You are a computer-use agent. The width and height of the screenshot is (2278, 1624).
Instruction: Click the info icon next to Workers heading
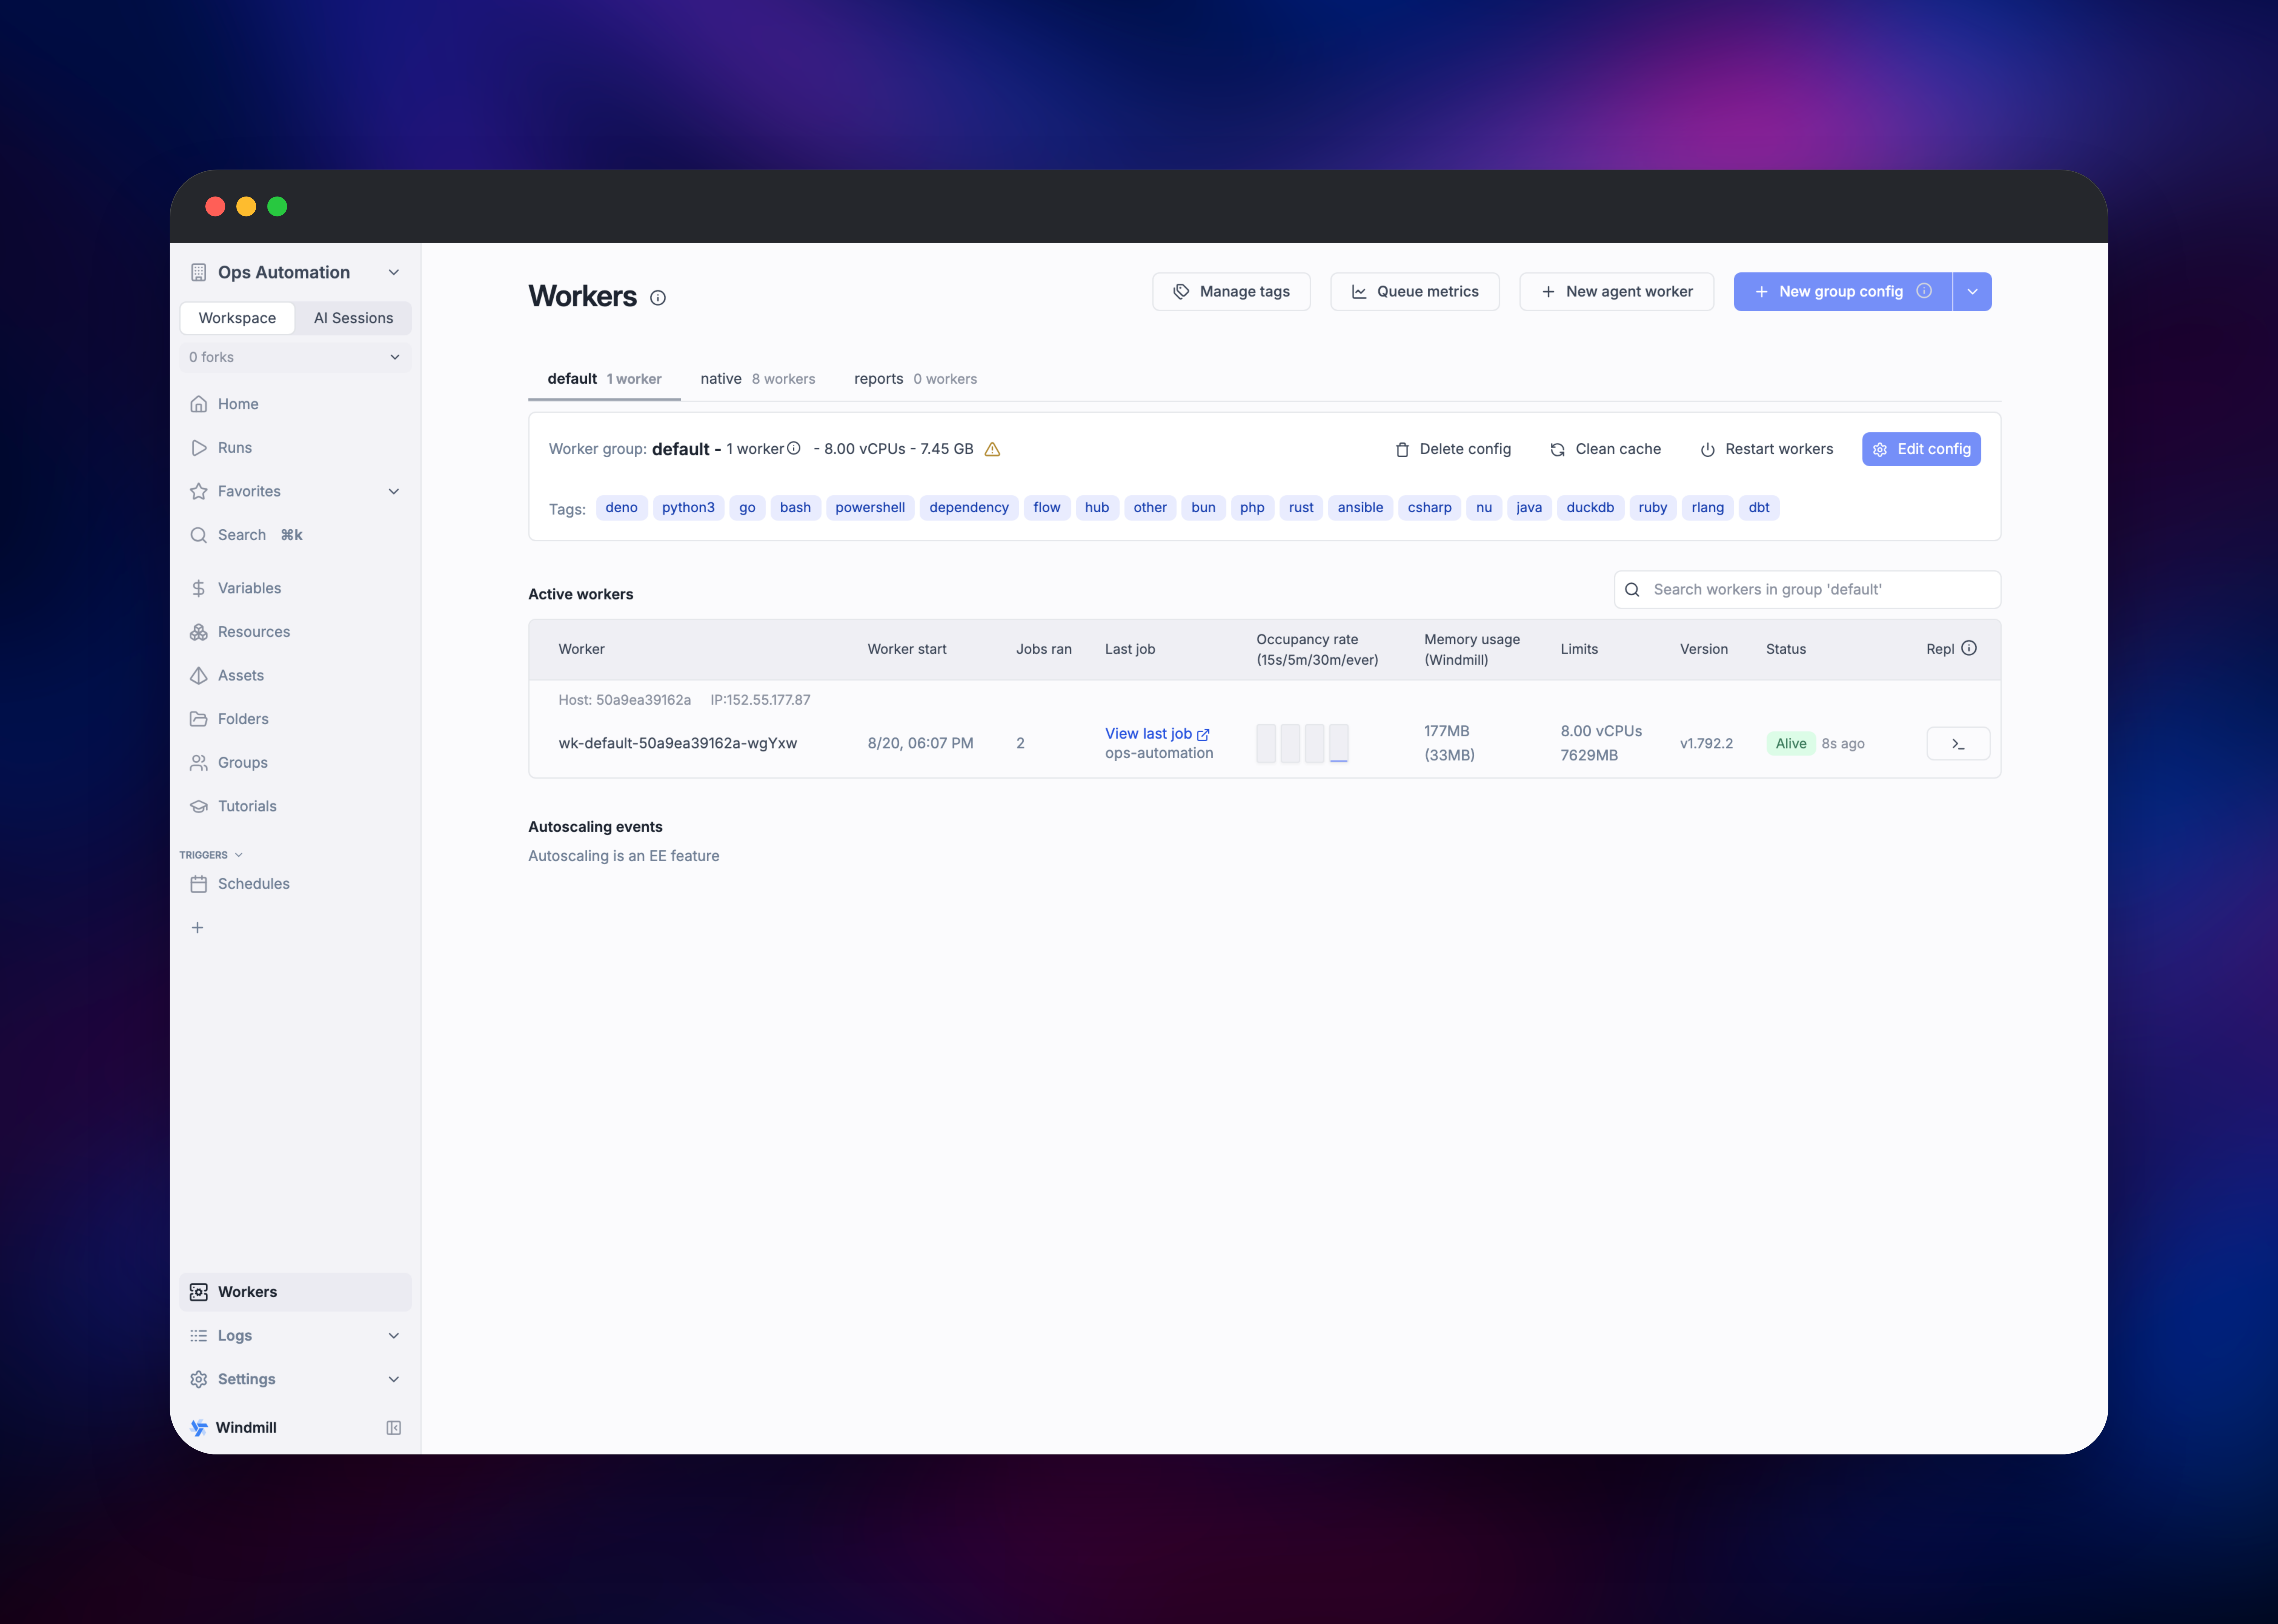point(657,298)
